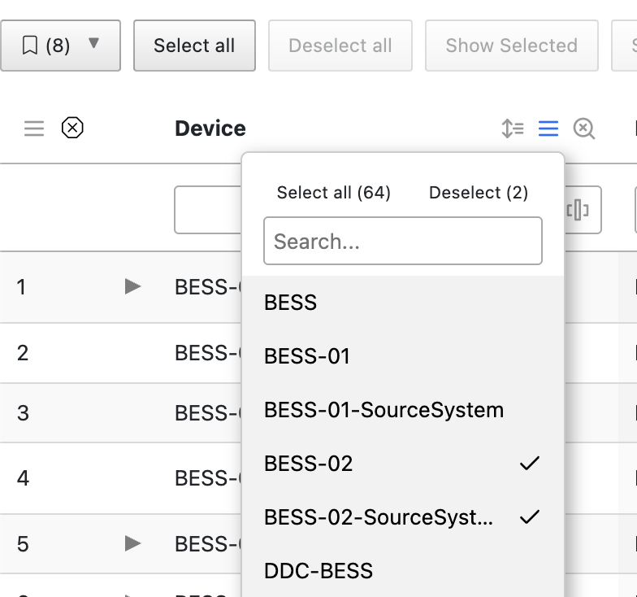Viewport: 637px width, 597px height.
Task: Focus the Search field in filter popup
Action: click(403, 241)
